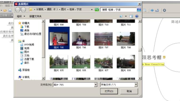
Task: Select thumbnail 照片 698
Action: click(x=59, y=23)
